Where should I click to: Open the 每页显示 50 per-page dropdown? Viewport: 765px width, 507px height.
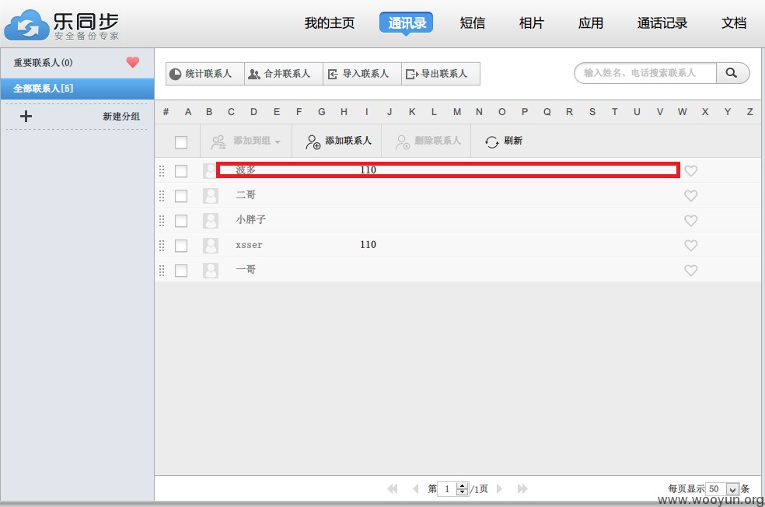click(723, 488)
